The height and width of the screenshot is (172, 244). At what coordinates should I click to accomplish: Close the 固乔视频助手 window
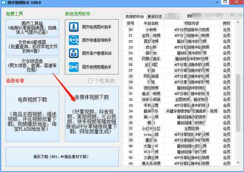click(236, 2)
